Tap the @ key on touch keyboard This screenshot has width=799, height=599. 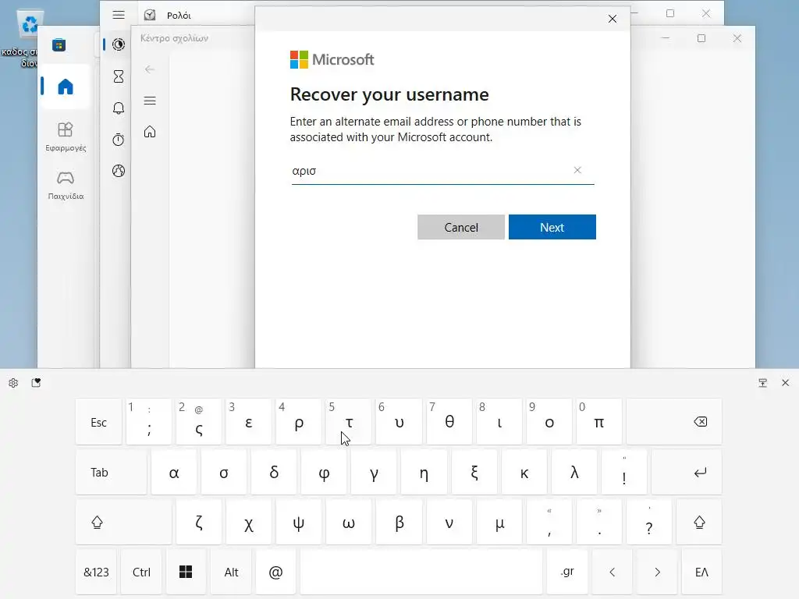tap(275, 572)
